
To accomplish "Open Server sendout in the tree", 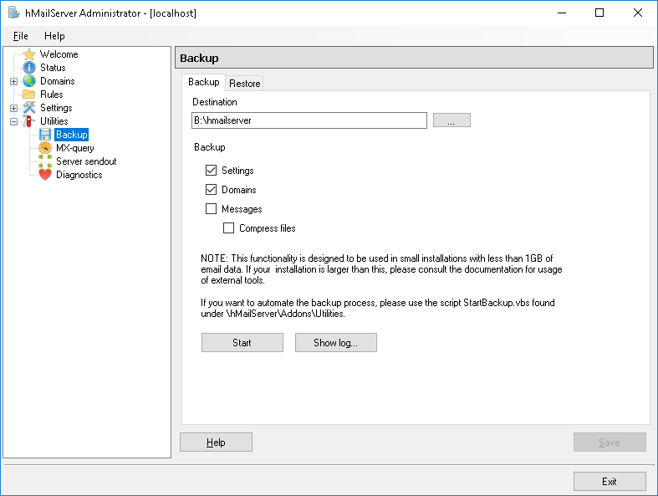I will click(86, 161).
